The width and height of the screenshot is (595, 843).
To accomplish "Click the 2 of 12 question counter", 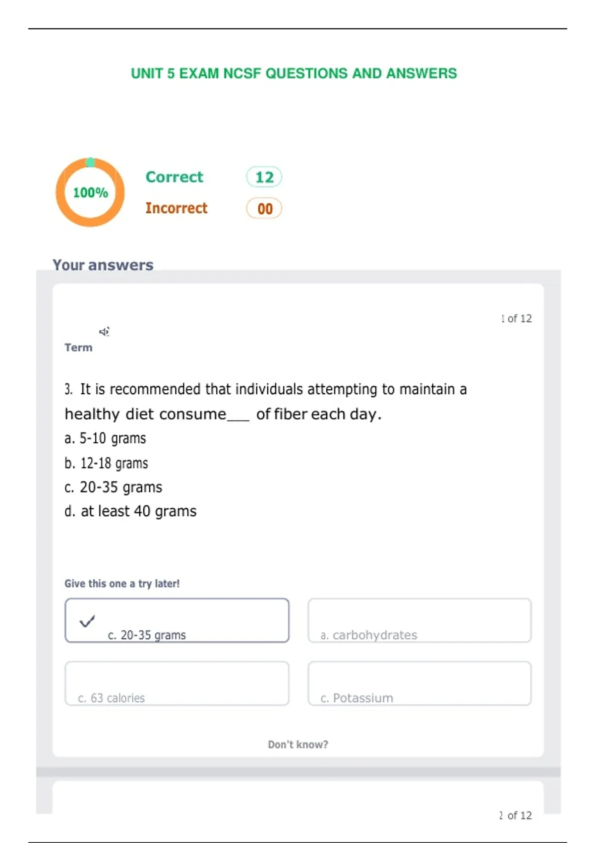I will [515, 815].
